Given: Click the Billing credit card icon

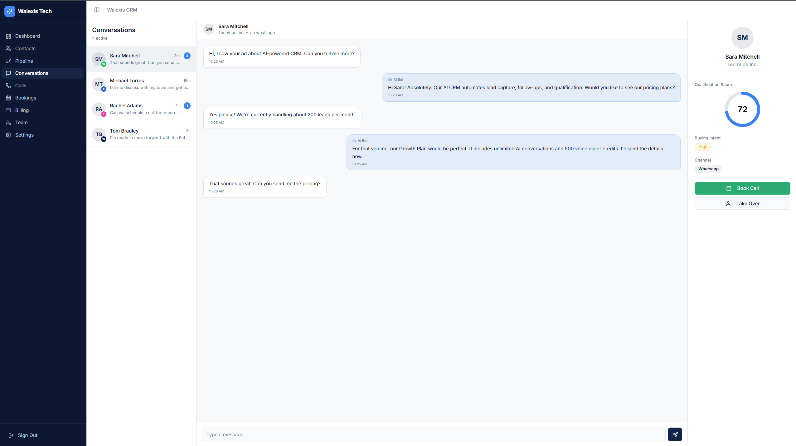Looking at the screenshot, I should [8, 110].
